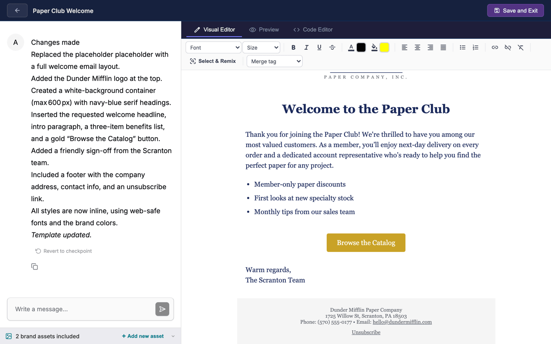
Task: Click Save and Exit
Action: [515, 10]
